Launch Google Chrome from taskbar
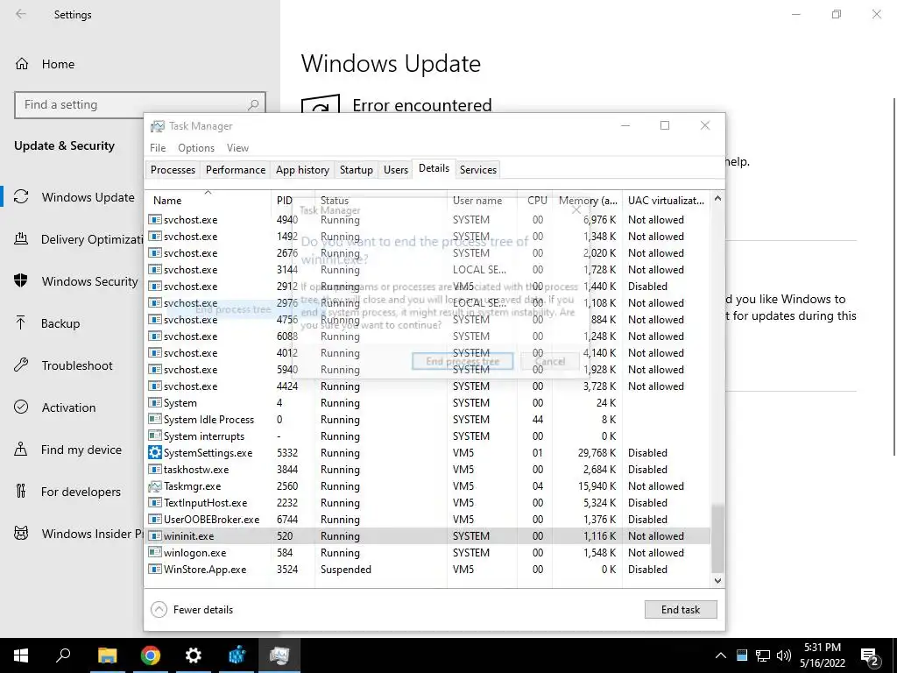The width and height of the screenshot is (897, 673). pos(151,655)
